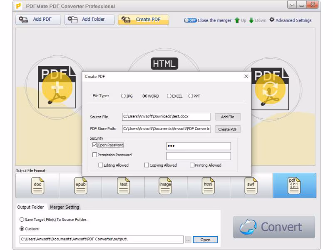Image resolution: width=333 pixels, height=250 pixels.
Task: Click the PDFMate app logo in title bar
Action: [18, 6]
